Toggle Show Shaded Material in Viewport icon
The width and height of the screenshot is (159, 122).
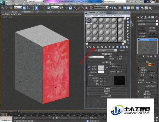117,47
